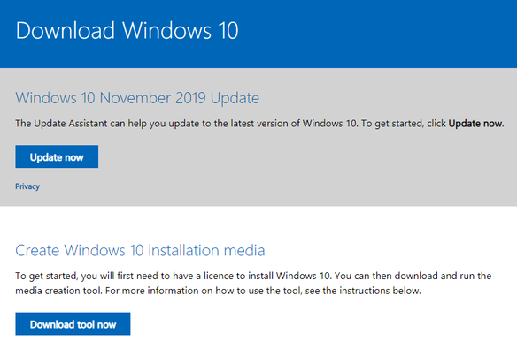Open the Privacy link

tap(27, 186)
